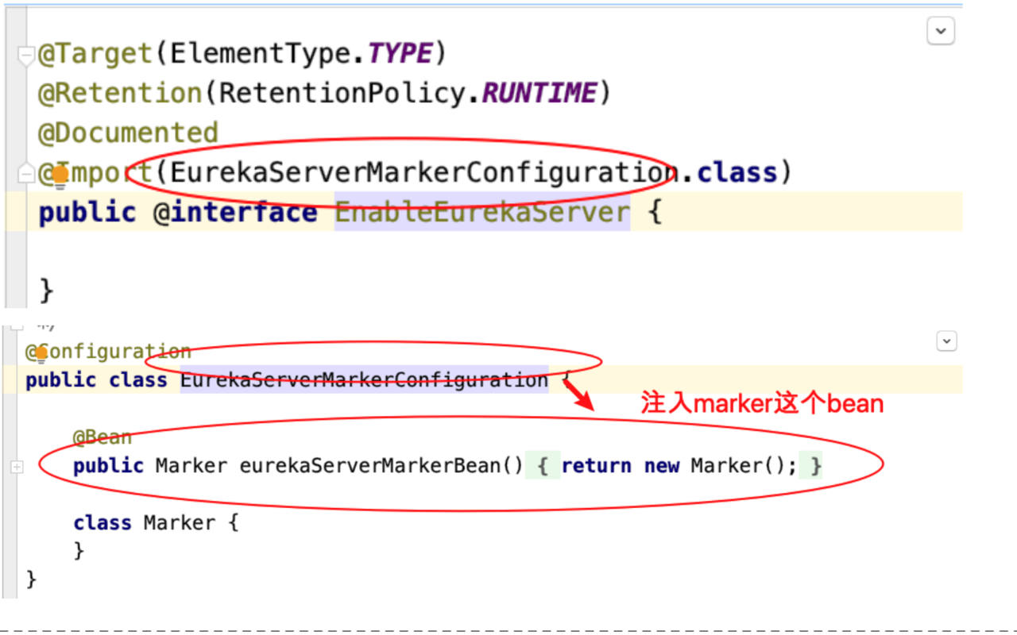
Task: Click the red 'marker' bean annotation text
Action: (762, 403)
